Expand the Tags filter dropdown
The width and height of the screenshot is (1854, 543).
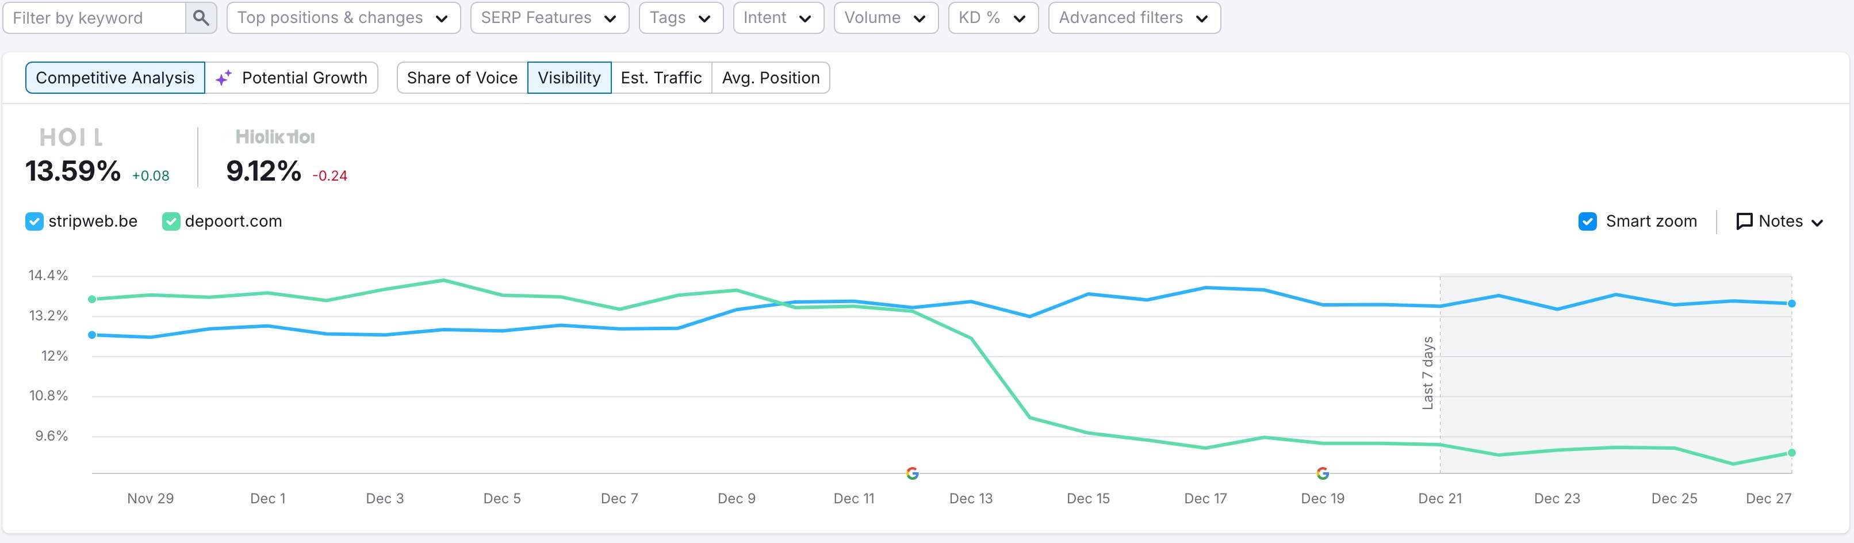pos(680,18)
